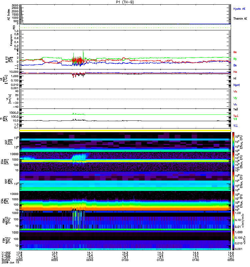The width and height of the screenshot is (250, 267).
Task: Click the ESA ions Eflux color bar
Action: (x=233, y=162)
